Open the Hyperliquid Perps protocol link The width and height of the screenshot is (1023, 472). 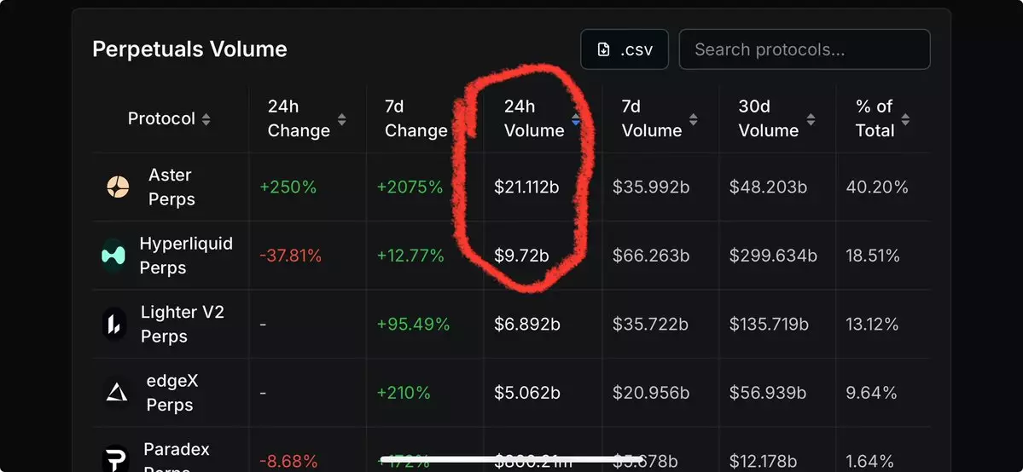[x=185, y=256]
